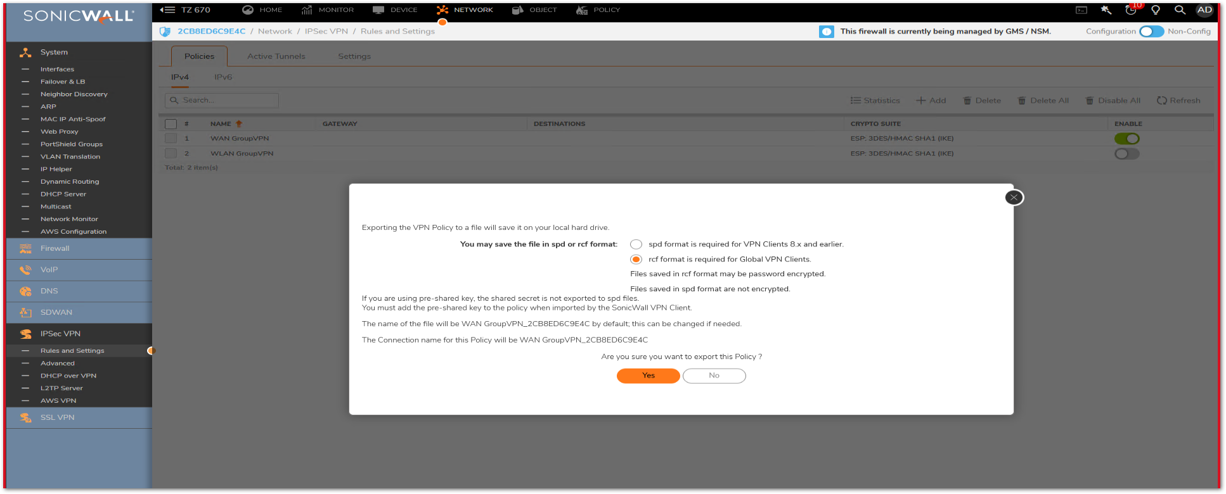
Task: Expand the SDWAN sidebar section
Action: click(x=56, y=313)
